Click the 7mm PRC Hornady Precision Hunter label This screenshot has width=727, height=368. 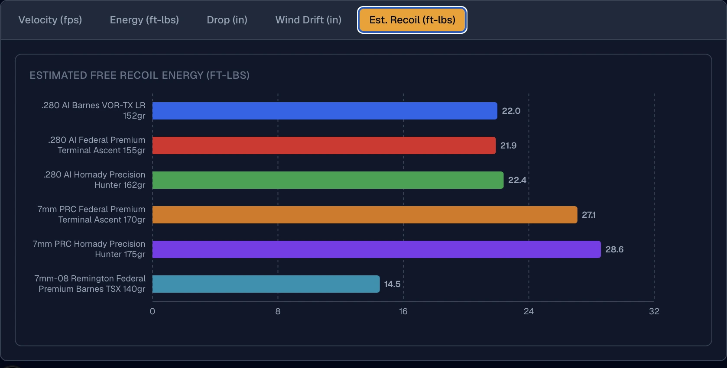tap(89, 249)
